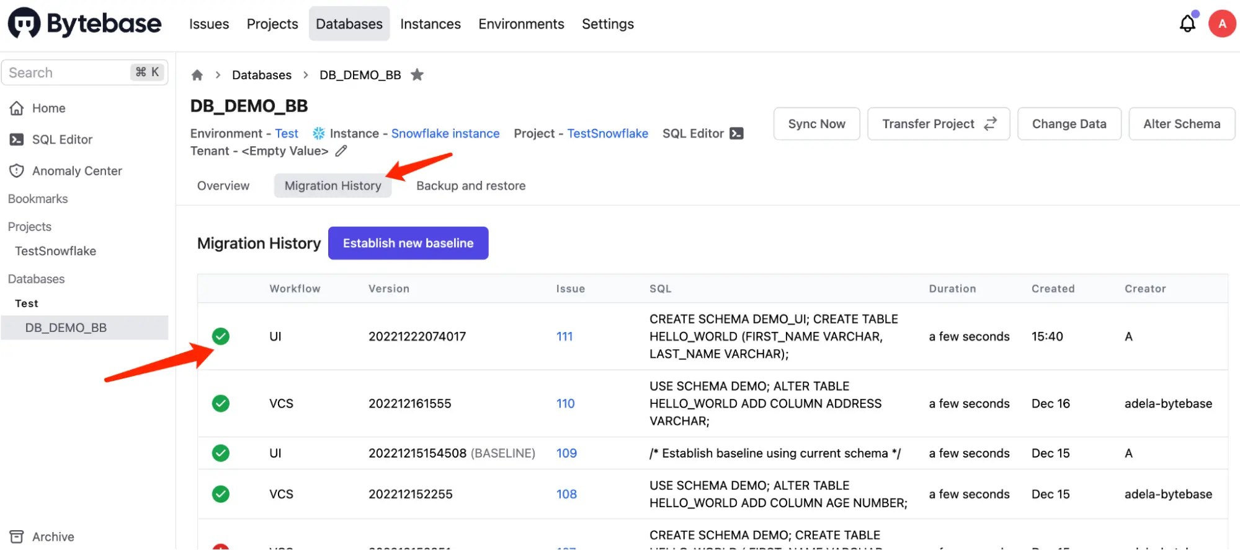
Task: Open the Test environment link
Action: (x=287, y=133)
